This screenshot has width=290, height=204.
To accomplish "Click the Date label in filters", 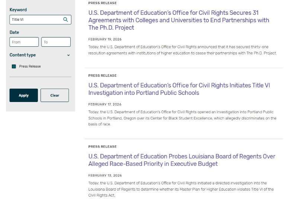I will point(14,32).
